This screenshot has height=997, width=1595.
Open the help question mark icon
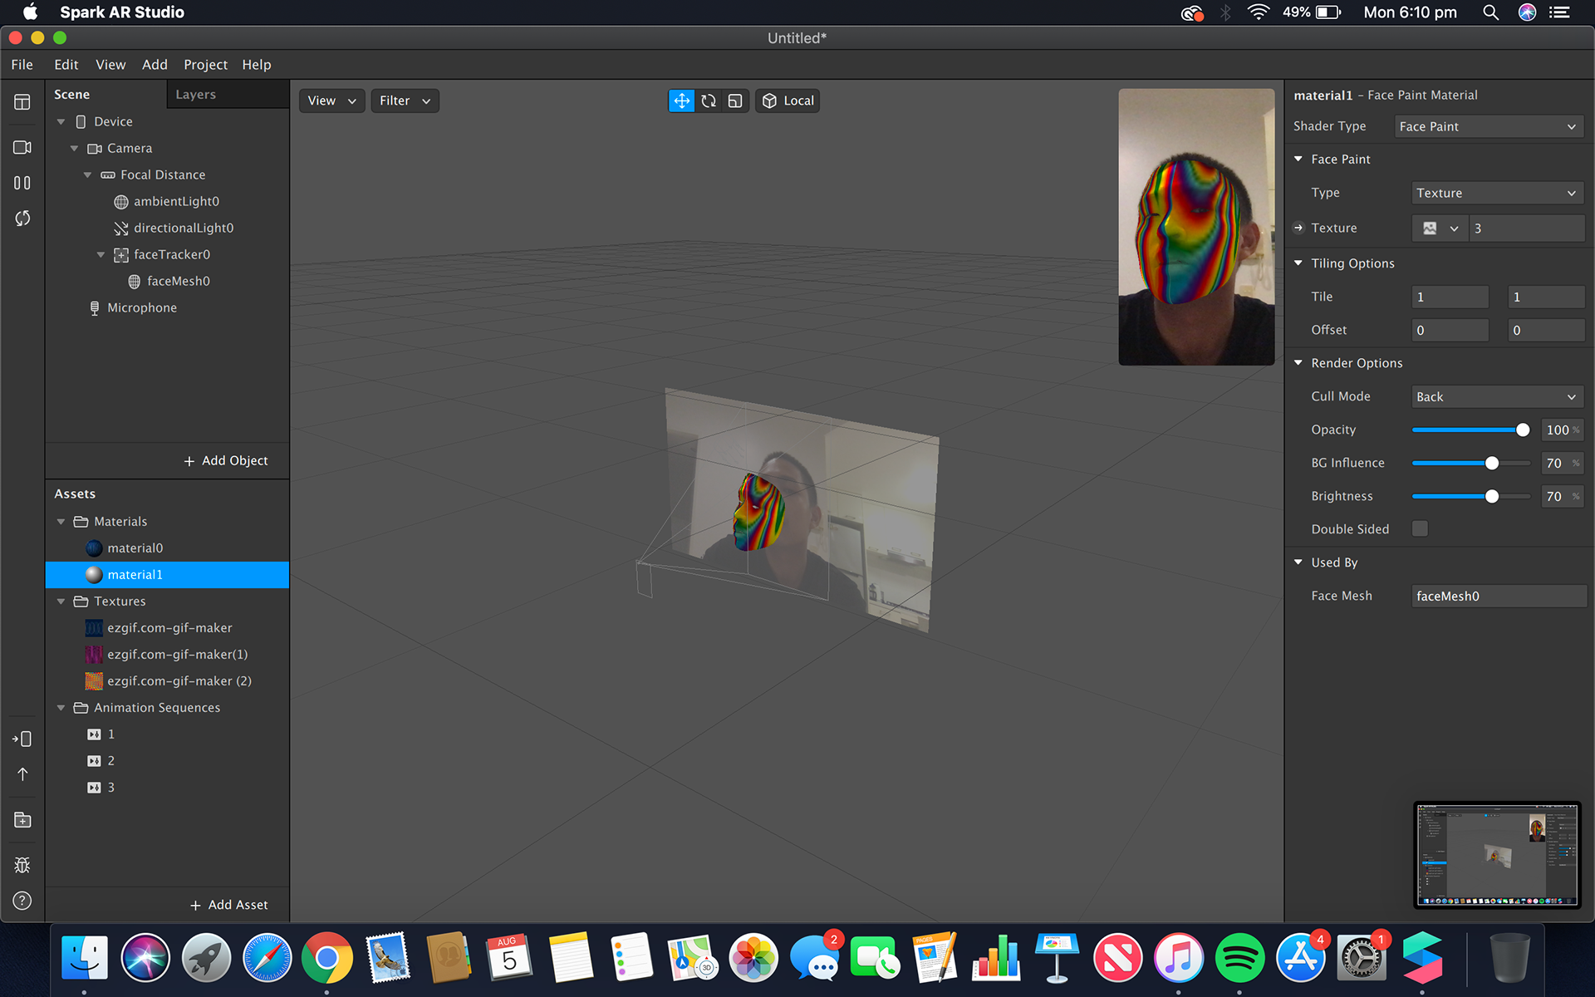point(22,901)
